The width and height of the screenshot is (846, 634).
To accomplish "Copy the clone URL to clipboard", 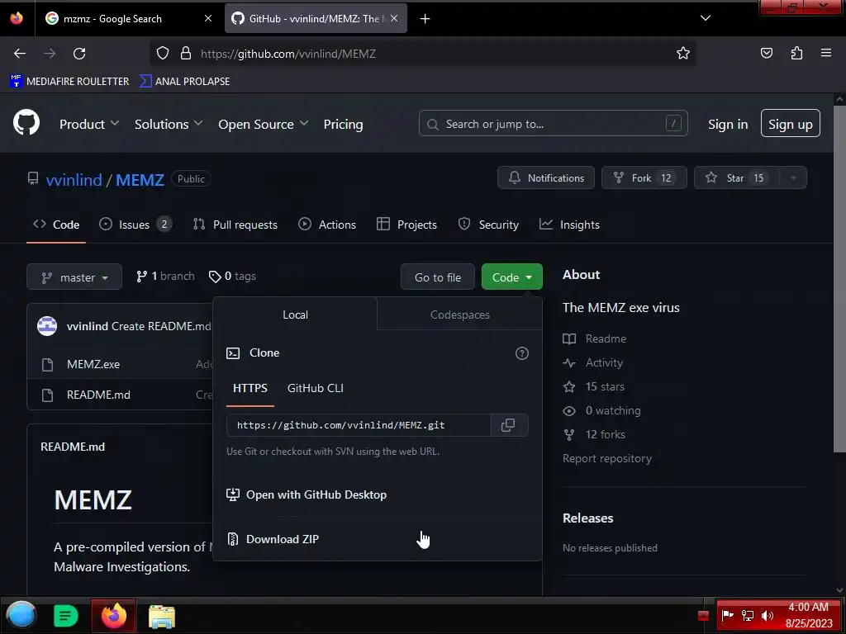I will coord(508,425).
